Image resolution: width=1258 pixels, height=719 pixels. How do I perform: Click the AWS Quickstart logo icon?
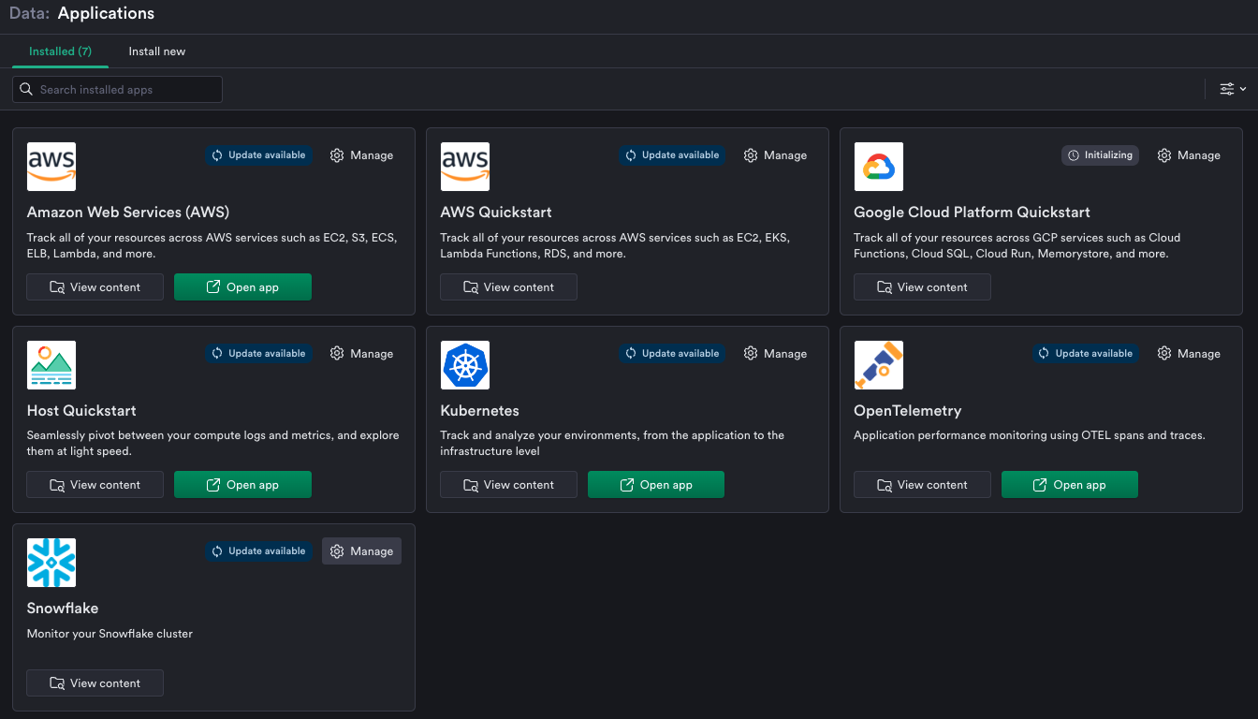[x=465, y=167]
